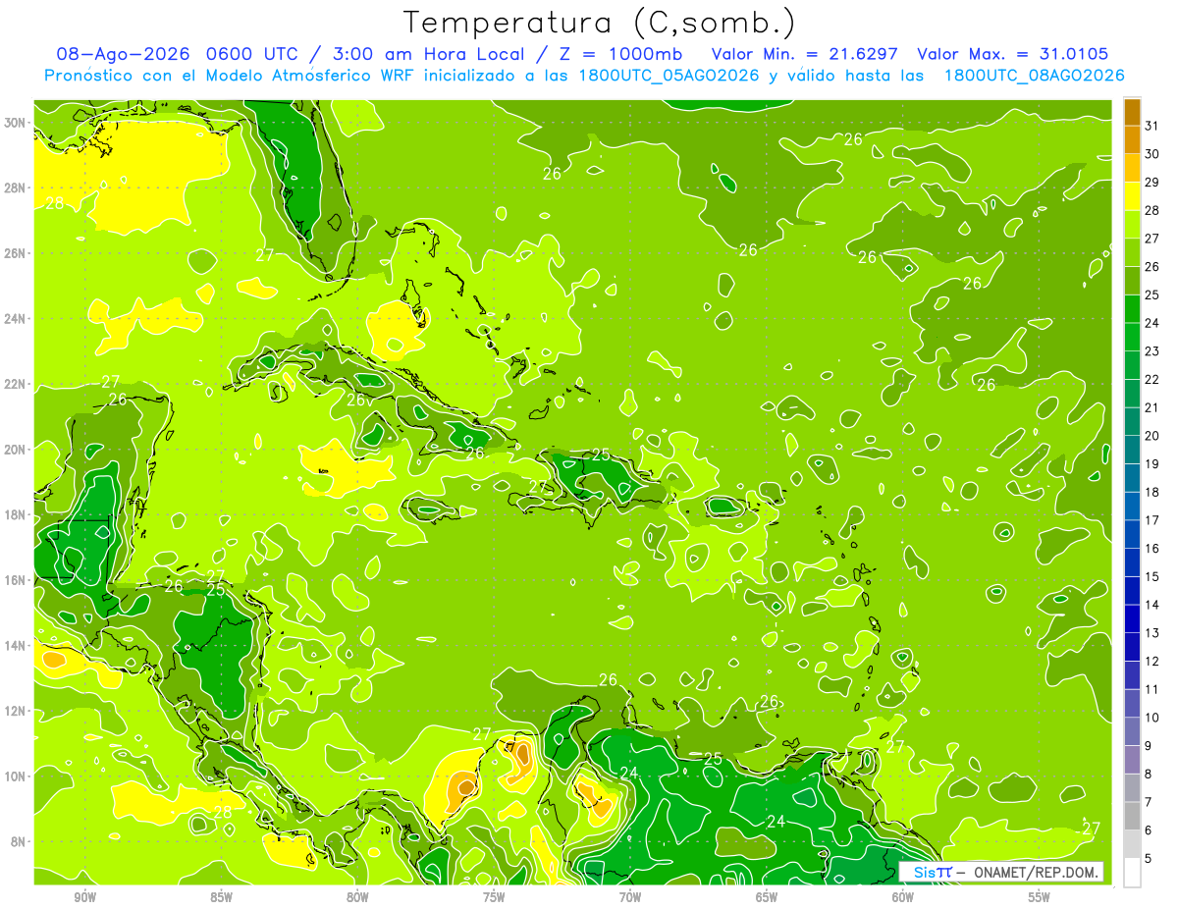This screenshot has height=910, width=1178.
Task: Click the '12N' latitude axis label
Action: (16, 711)
